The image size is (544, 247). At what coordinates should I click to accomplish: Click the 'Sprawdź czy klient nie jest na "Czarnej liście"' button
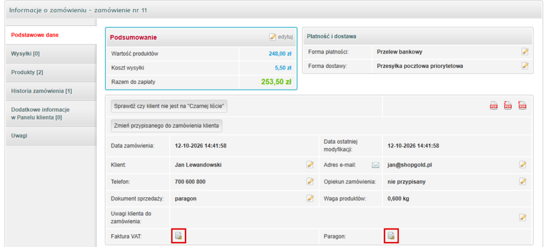coord(169,107)
